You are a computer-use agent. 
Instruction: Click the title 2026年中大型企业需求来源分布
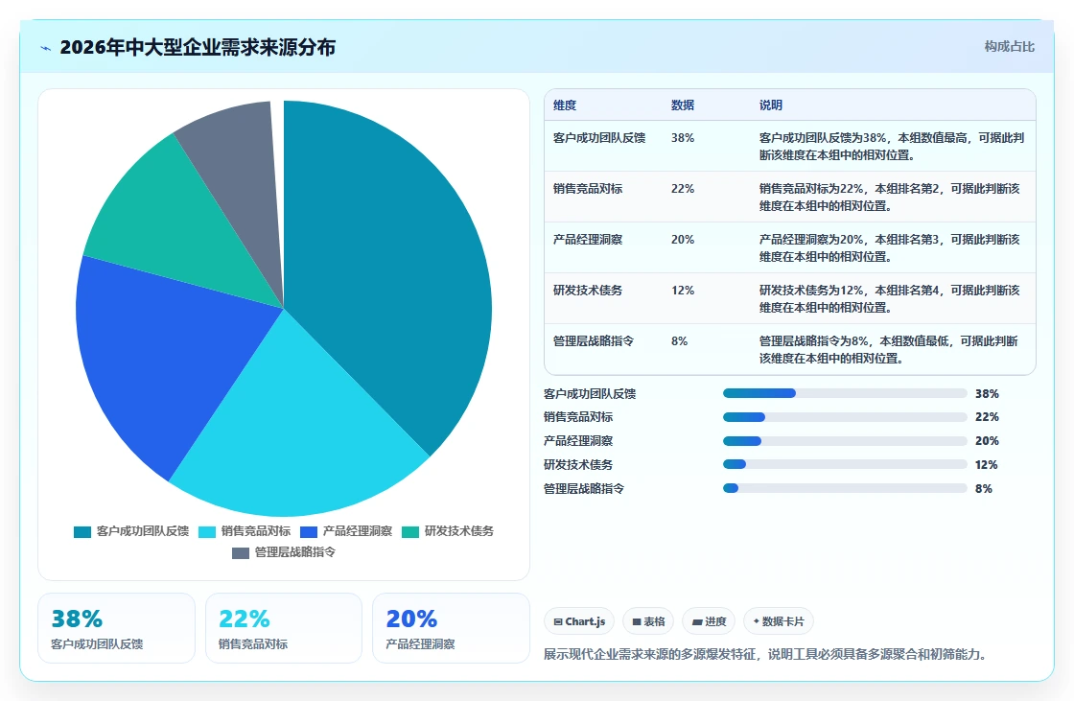(198, 47)
